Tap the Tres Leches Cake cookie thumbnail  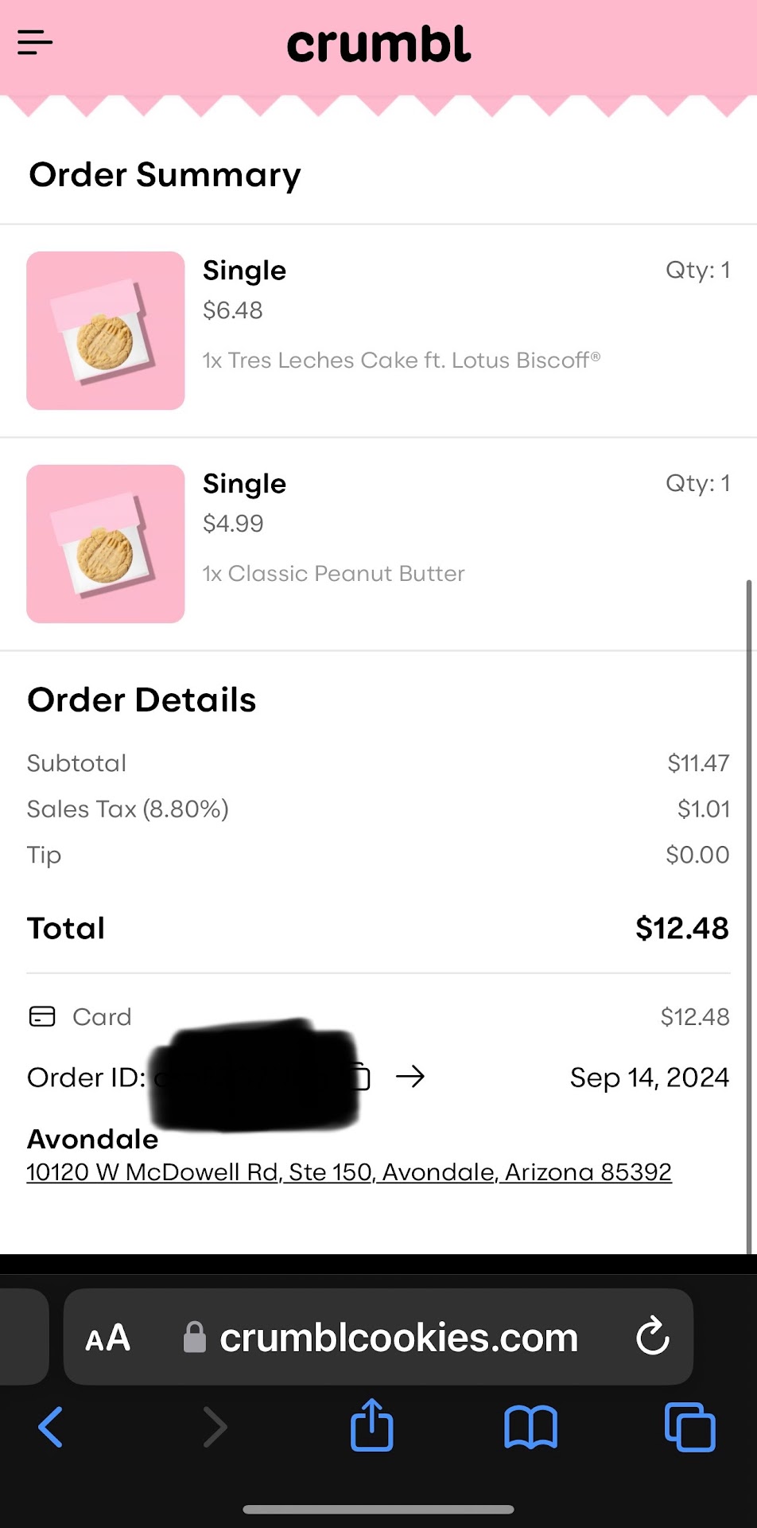[106, 330]
